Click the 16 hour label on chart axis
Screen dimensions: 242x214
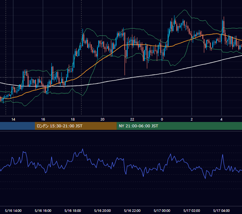(43, 119)
